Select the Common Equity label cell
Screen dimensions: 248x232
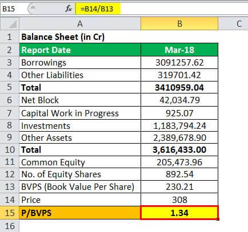[80, 162]
